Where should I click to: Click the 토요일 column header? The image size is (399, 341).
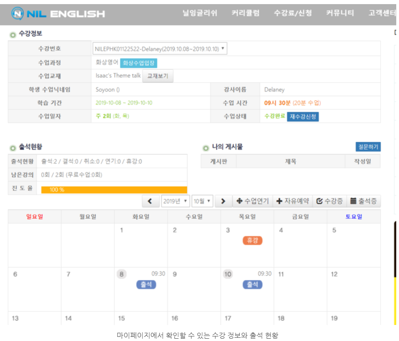coord(354,217)
